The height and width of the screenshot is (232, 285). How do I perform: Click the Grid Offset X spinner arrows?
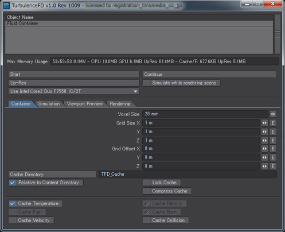point(264,149)
